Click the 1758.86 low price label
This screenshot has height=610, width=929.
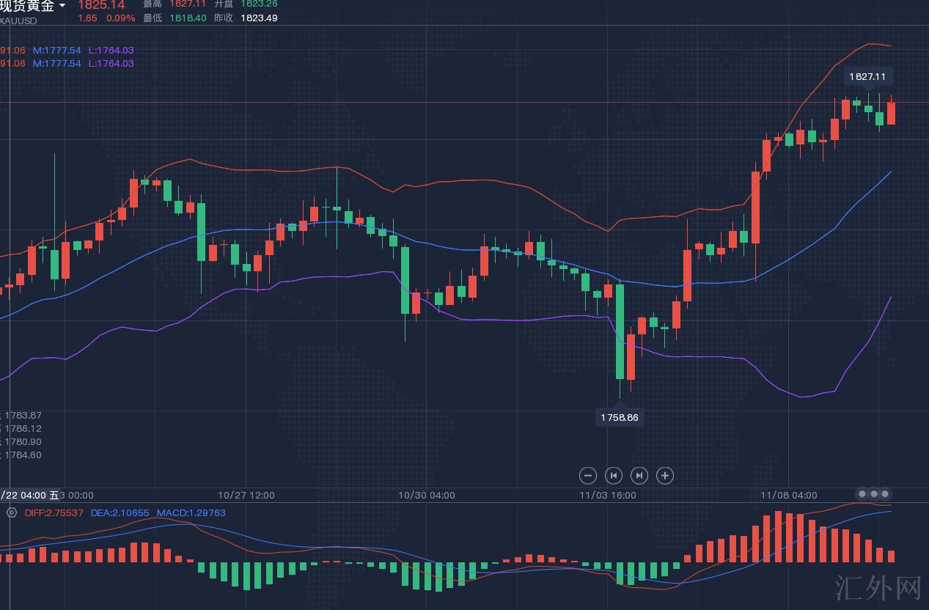[620, 418]
